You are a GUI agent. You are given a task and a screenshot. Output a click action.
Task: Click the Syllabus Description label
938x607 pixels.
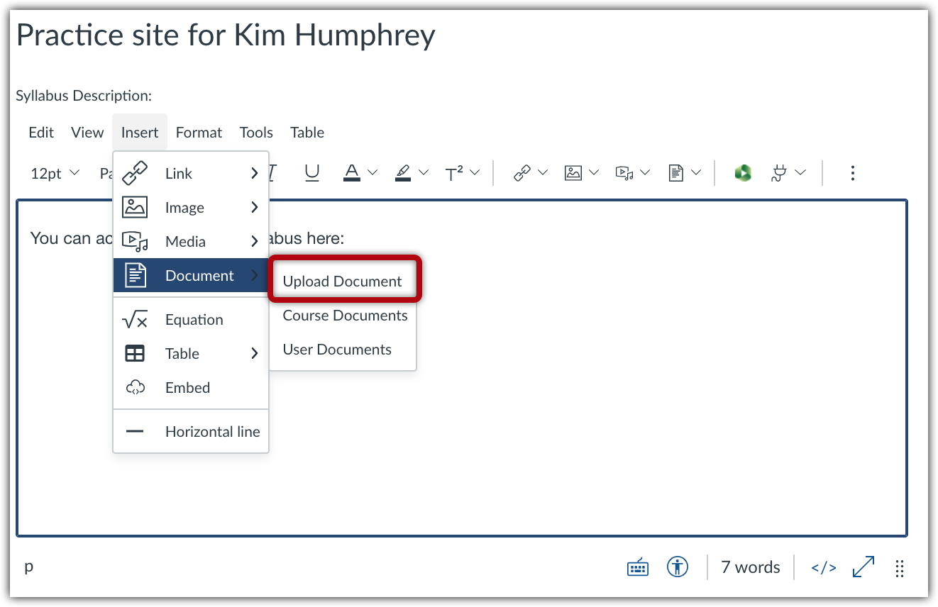pyautogui.click(x=84, y=96)
